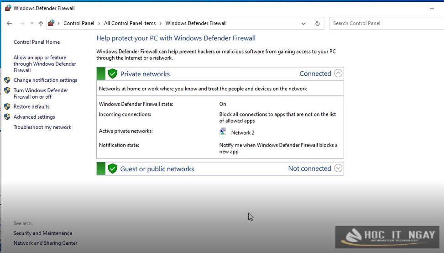The image size is (444, 253).
Task: Minimize the Windows Defender Firewall window
Action: pos(432,8)
